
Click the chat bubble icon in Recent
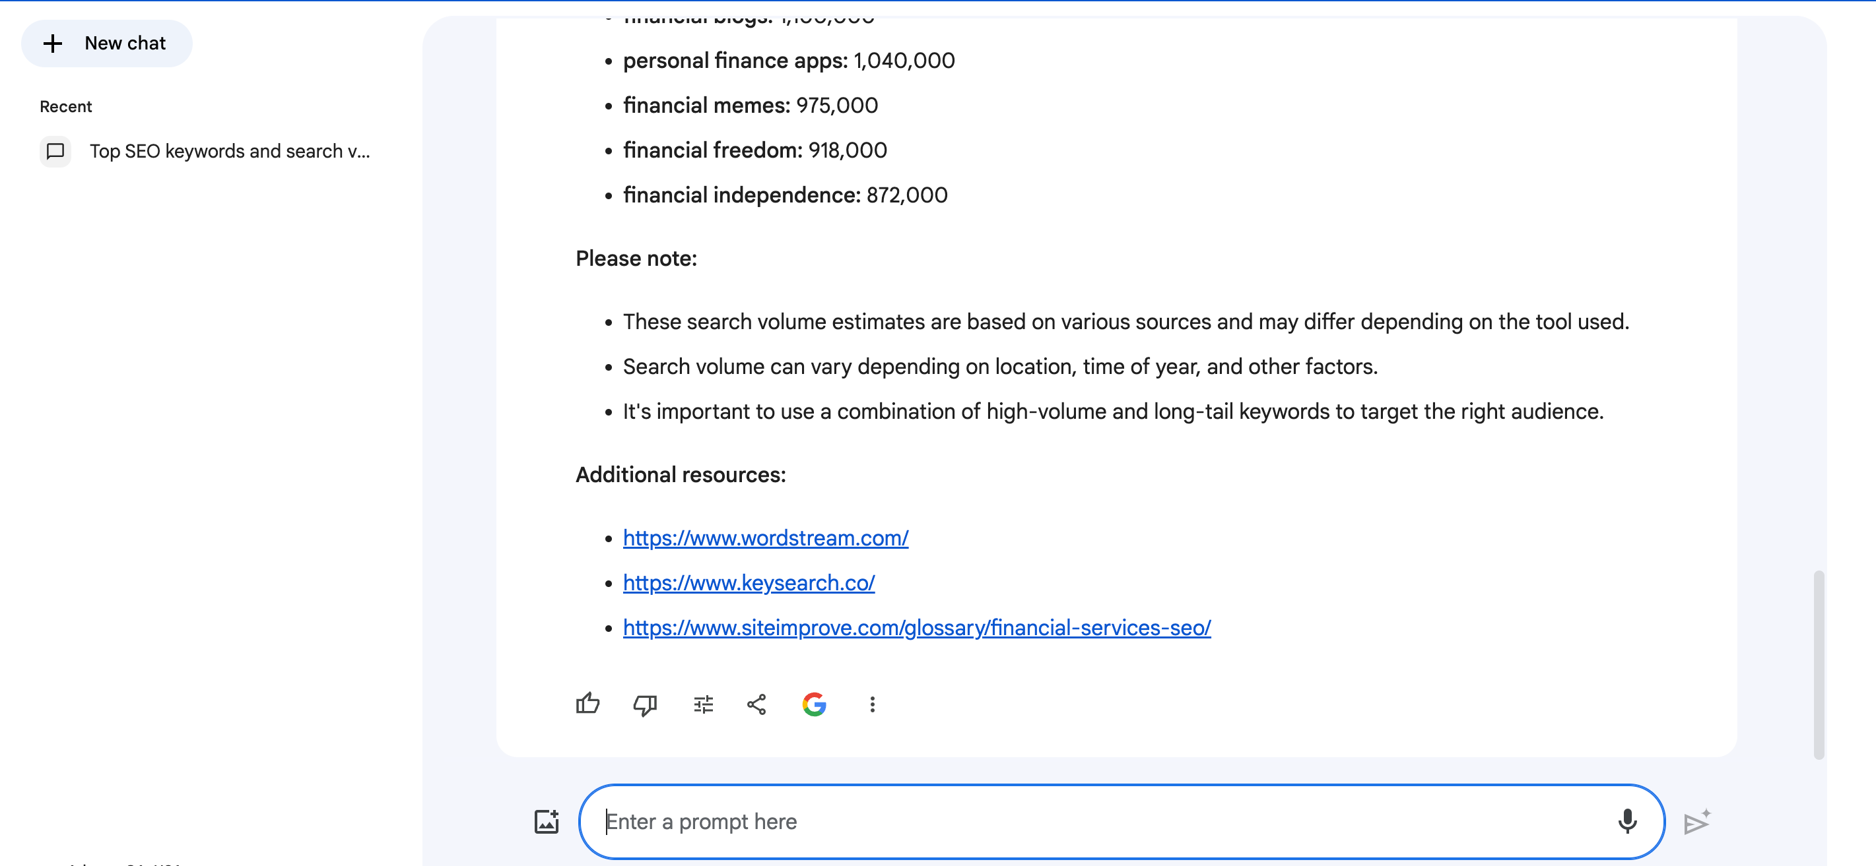[55, 151]
